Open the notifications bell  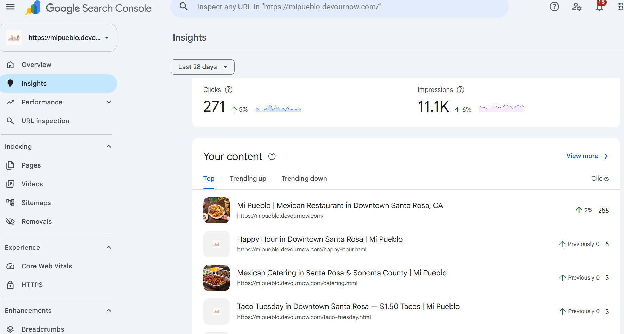click(x=600, y=6)
